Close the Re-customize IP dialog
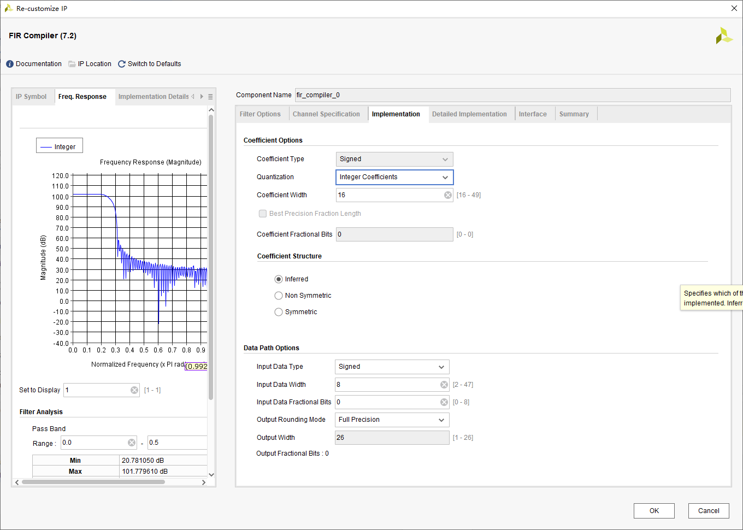This screenshot has height=530, width=743. 734,8
